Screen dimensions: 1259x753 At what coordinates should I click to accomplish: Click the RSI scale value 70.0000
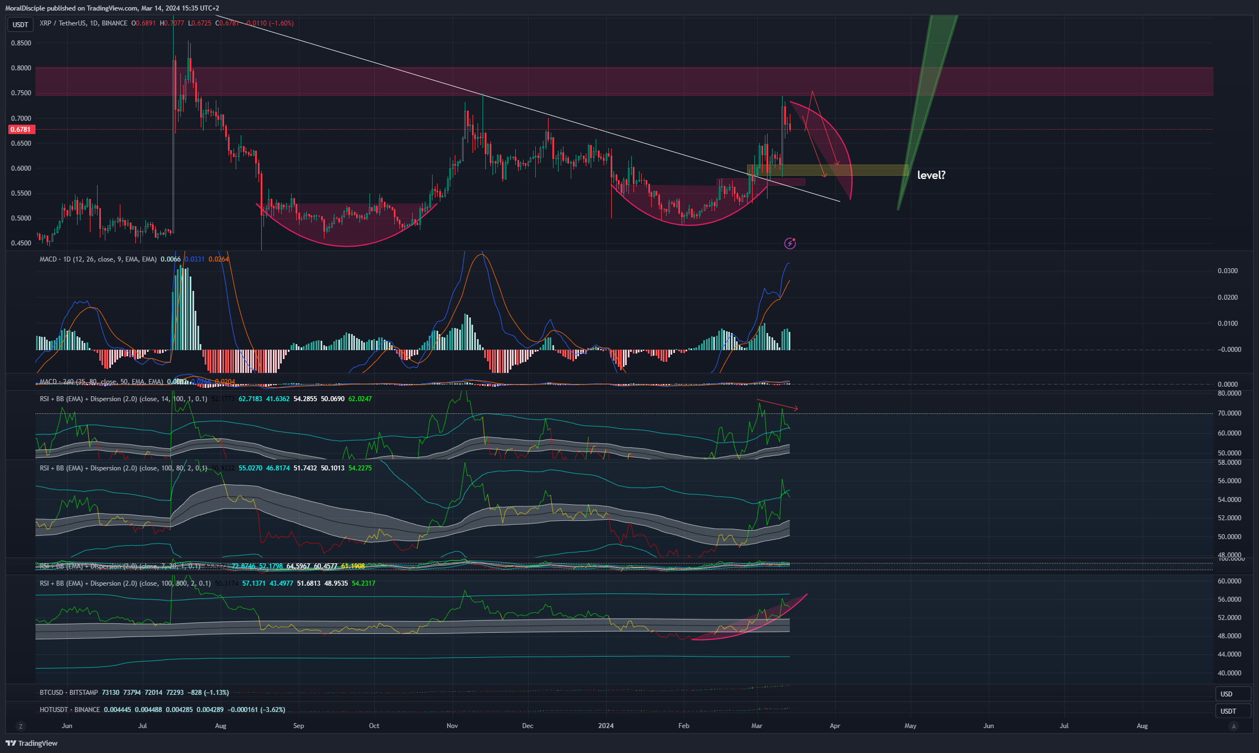click(1230, 413)
